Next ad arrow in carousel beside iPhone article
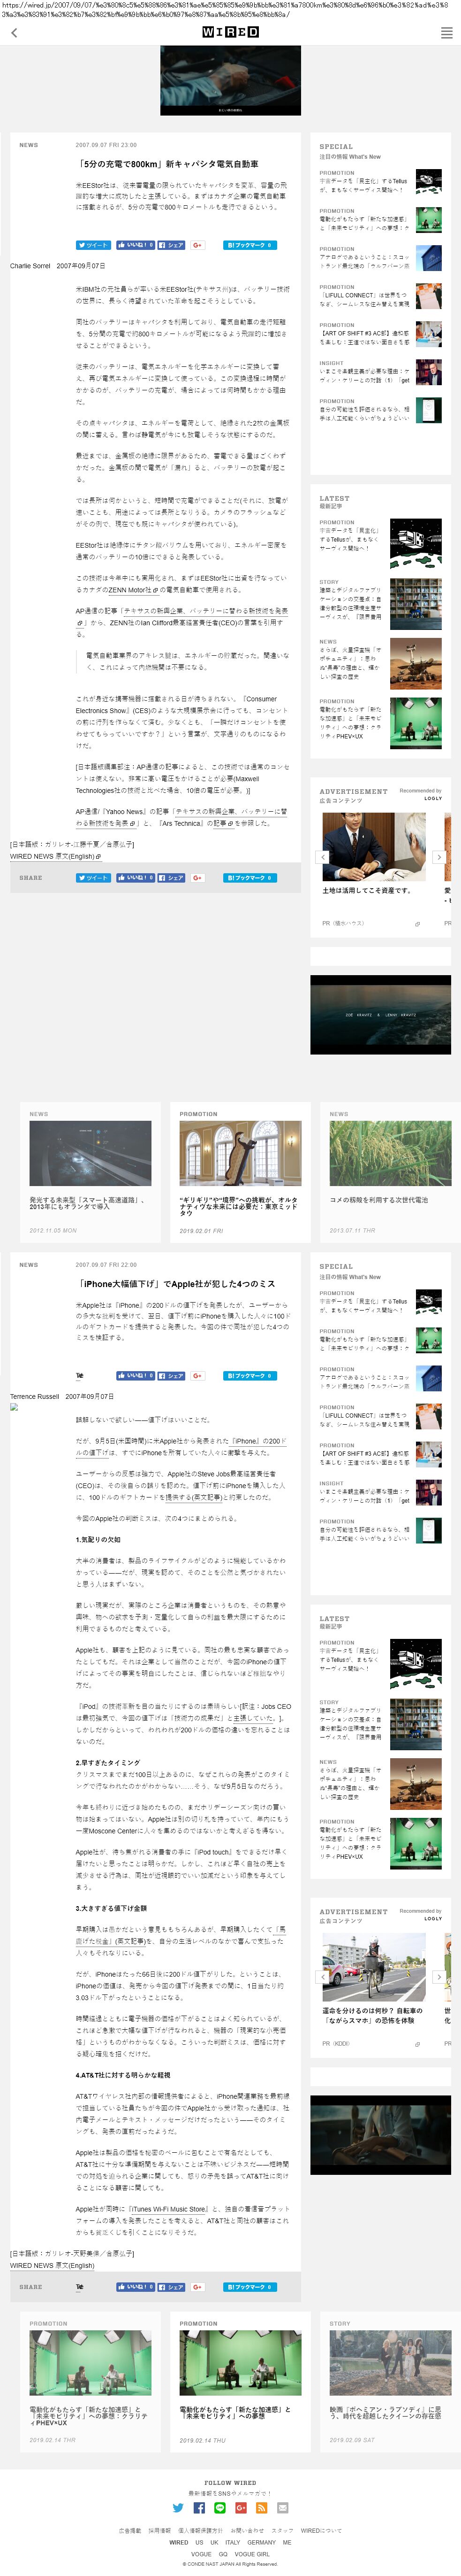This screenshot has height=2576, width=461. click(438, 1977)
